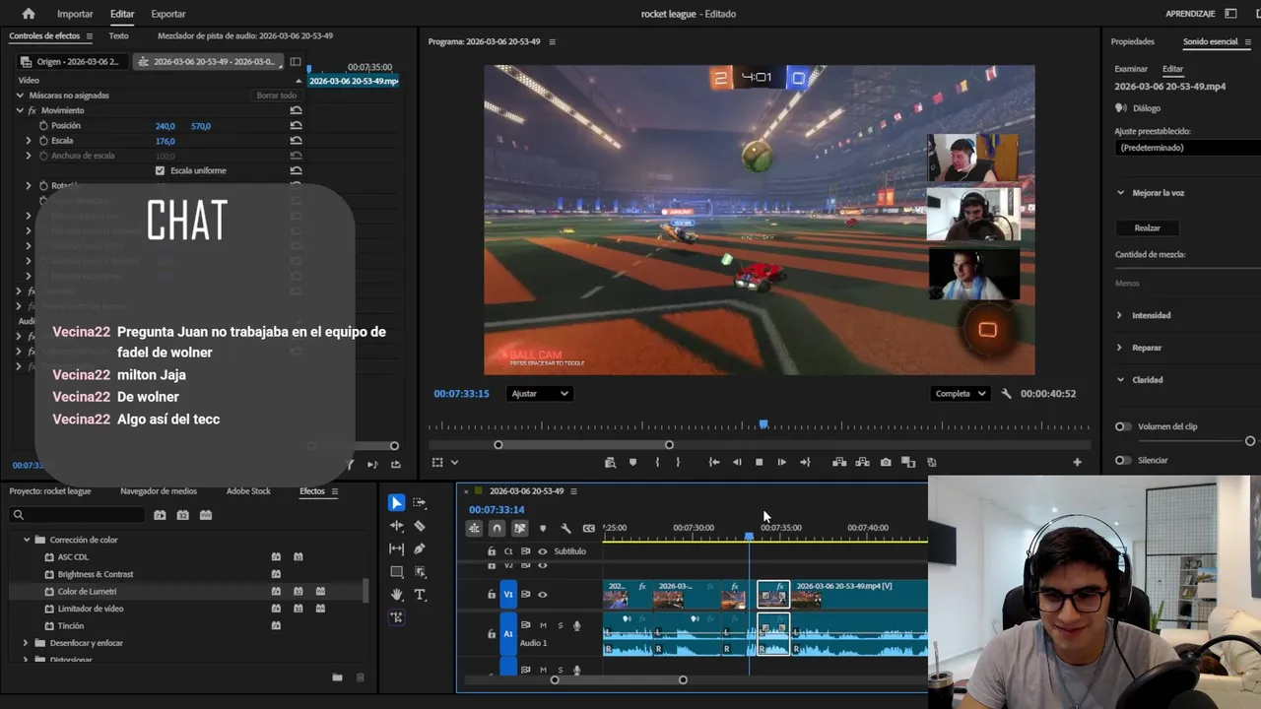Open the Predeterminado preset dropdown
Screen dimensions: 1261x709
click(1187, 148)
